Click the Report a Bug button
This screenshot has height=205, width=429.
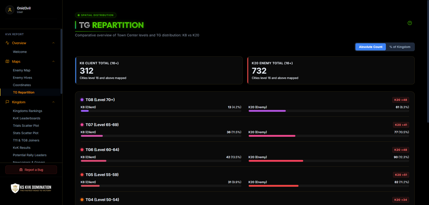pos(31,170)
